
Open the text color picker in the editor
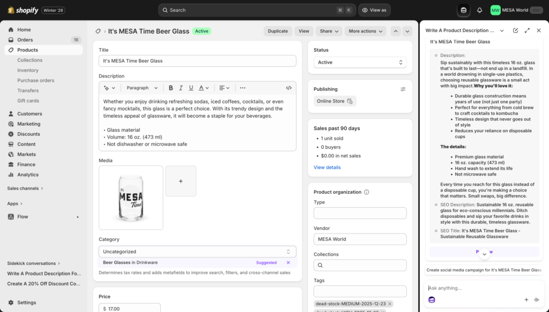click(202, 88)
